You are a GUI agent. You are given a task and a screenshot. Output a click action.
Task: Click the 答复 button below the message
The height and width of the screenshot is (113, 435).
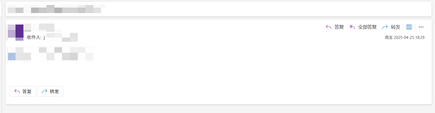(23, 91)
